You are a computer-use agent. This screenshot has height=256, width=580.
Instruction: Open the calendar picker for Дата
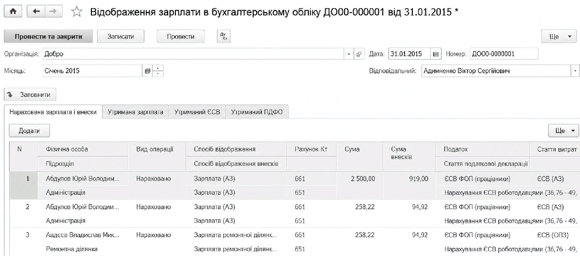coord(435,54)
